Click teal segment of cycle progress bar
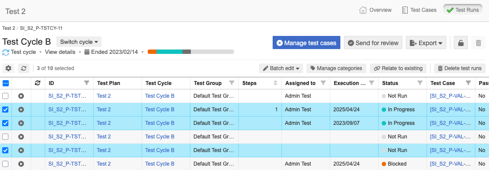The width and height of the screenshot is (489, 170). click(169, 52)
